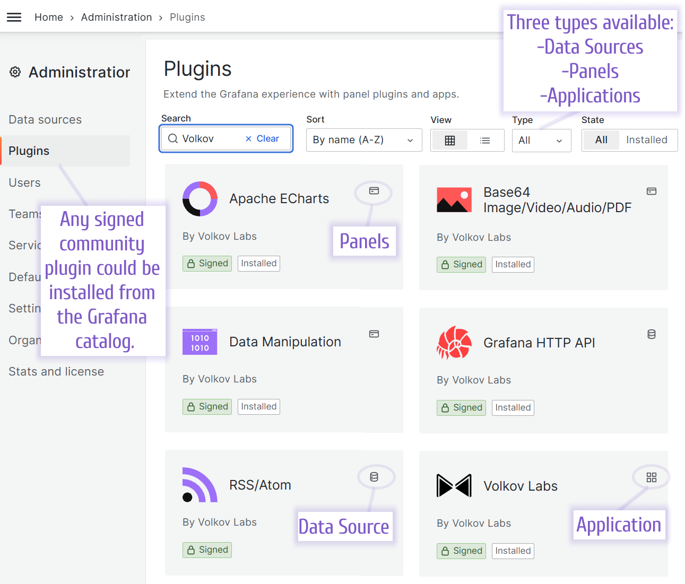Open the Base64 Image/Video/Audio/PDF plugin
The image size is (685, 584).
[x=557, y=200]
